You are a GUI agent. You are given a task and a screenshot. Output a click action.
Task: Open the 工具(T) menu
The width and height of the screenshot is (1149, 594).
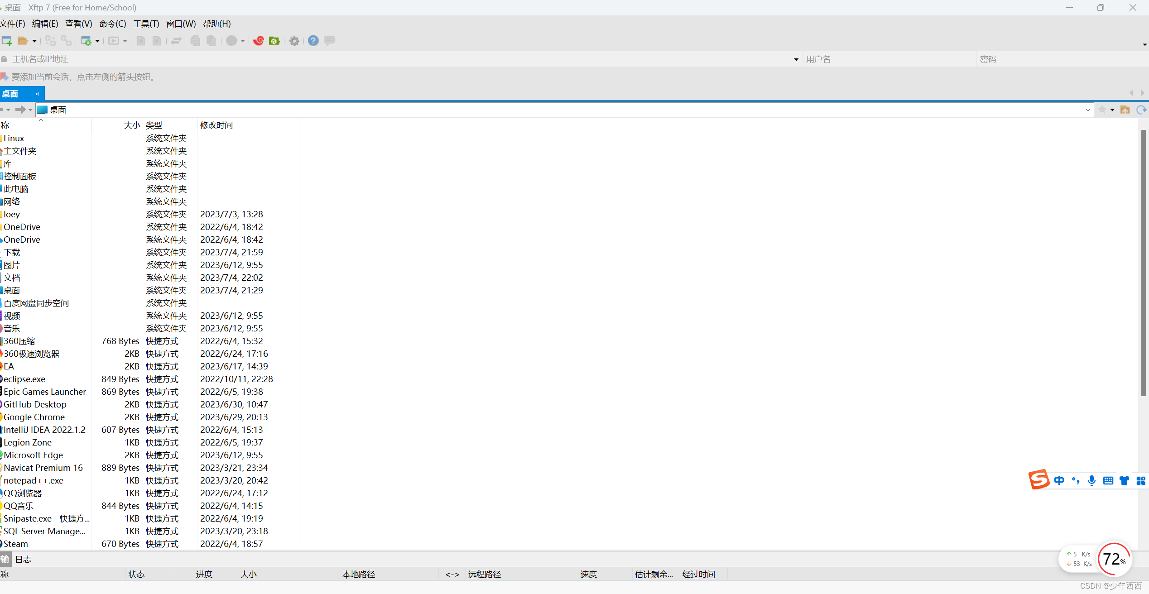(146, 24)
